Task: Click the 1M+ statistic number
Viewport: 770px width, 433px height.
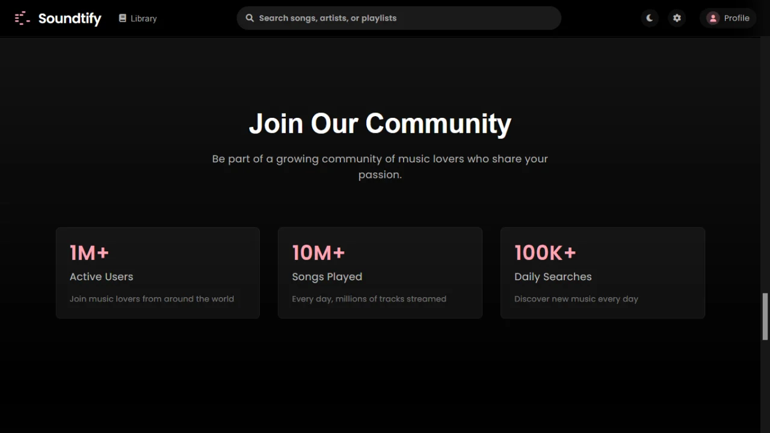Action: pos(89,253)
